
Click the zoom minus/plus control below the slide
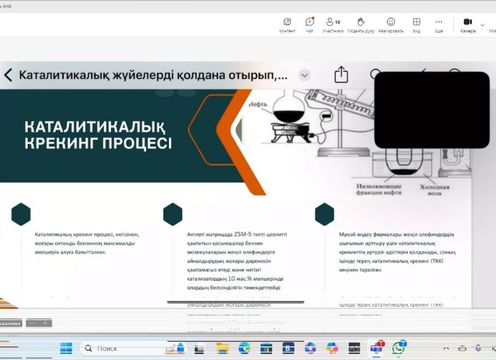[39, 323]
